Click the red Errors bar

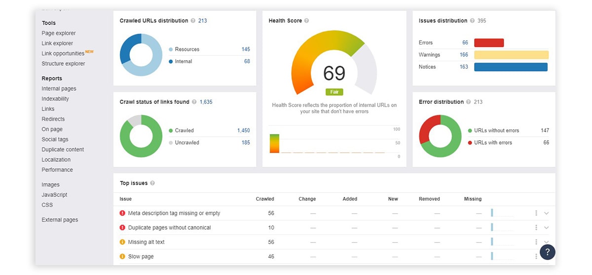pyautogui.click(x=489, y=43)
